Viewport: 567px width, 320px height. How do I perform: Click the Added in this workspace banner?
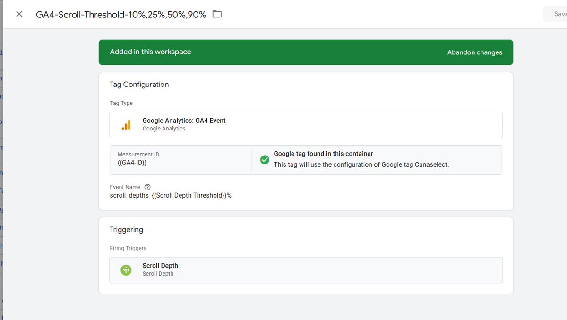tap(306, 52)
